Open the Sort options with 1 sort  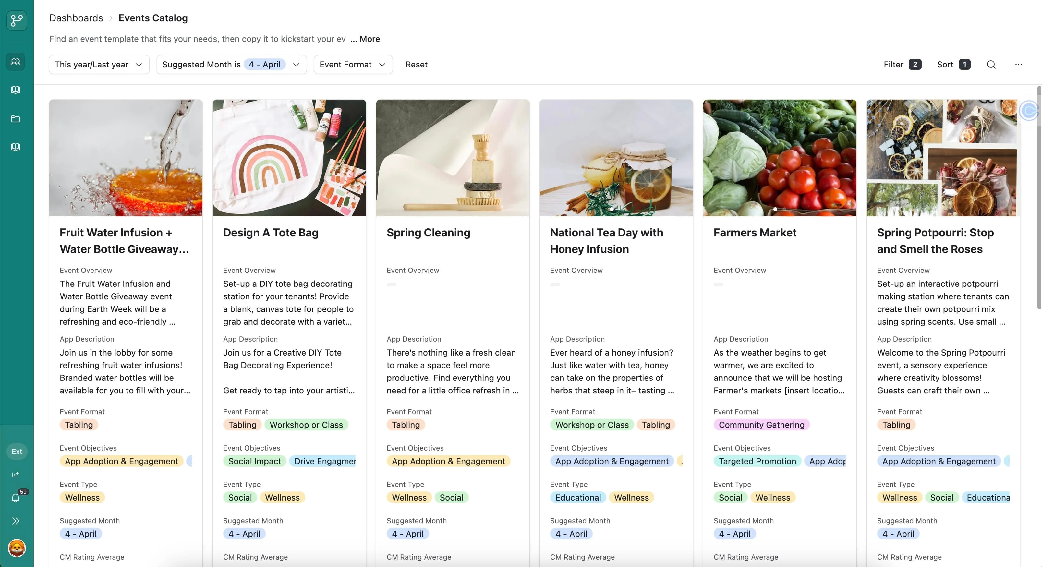[953, 65]
